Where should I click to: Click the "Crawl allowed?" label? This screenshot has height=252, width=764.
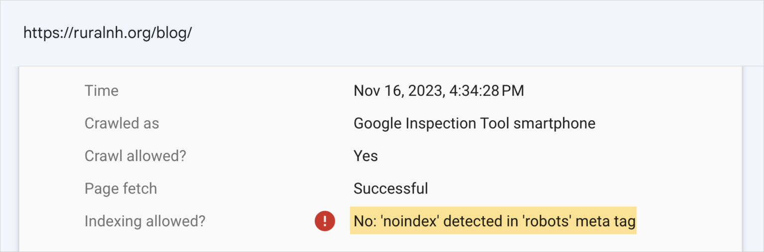click(135, 156)
